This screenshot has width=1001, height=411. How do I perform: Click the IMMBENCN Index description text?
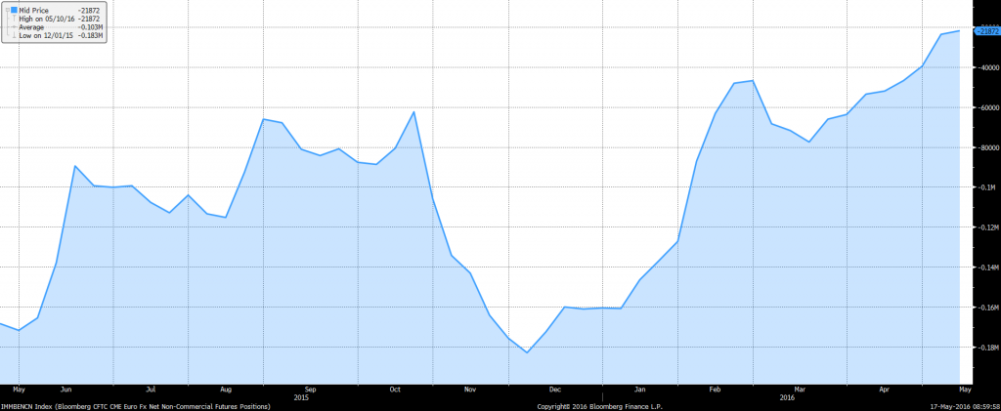135,406
